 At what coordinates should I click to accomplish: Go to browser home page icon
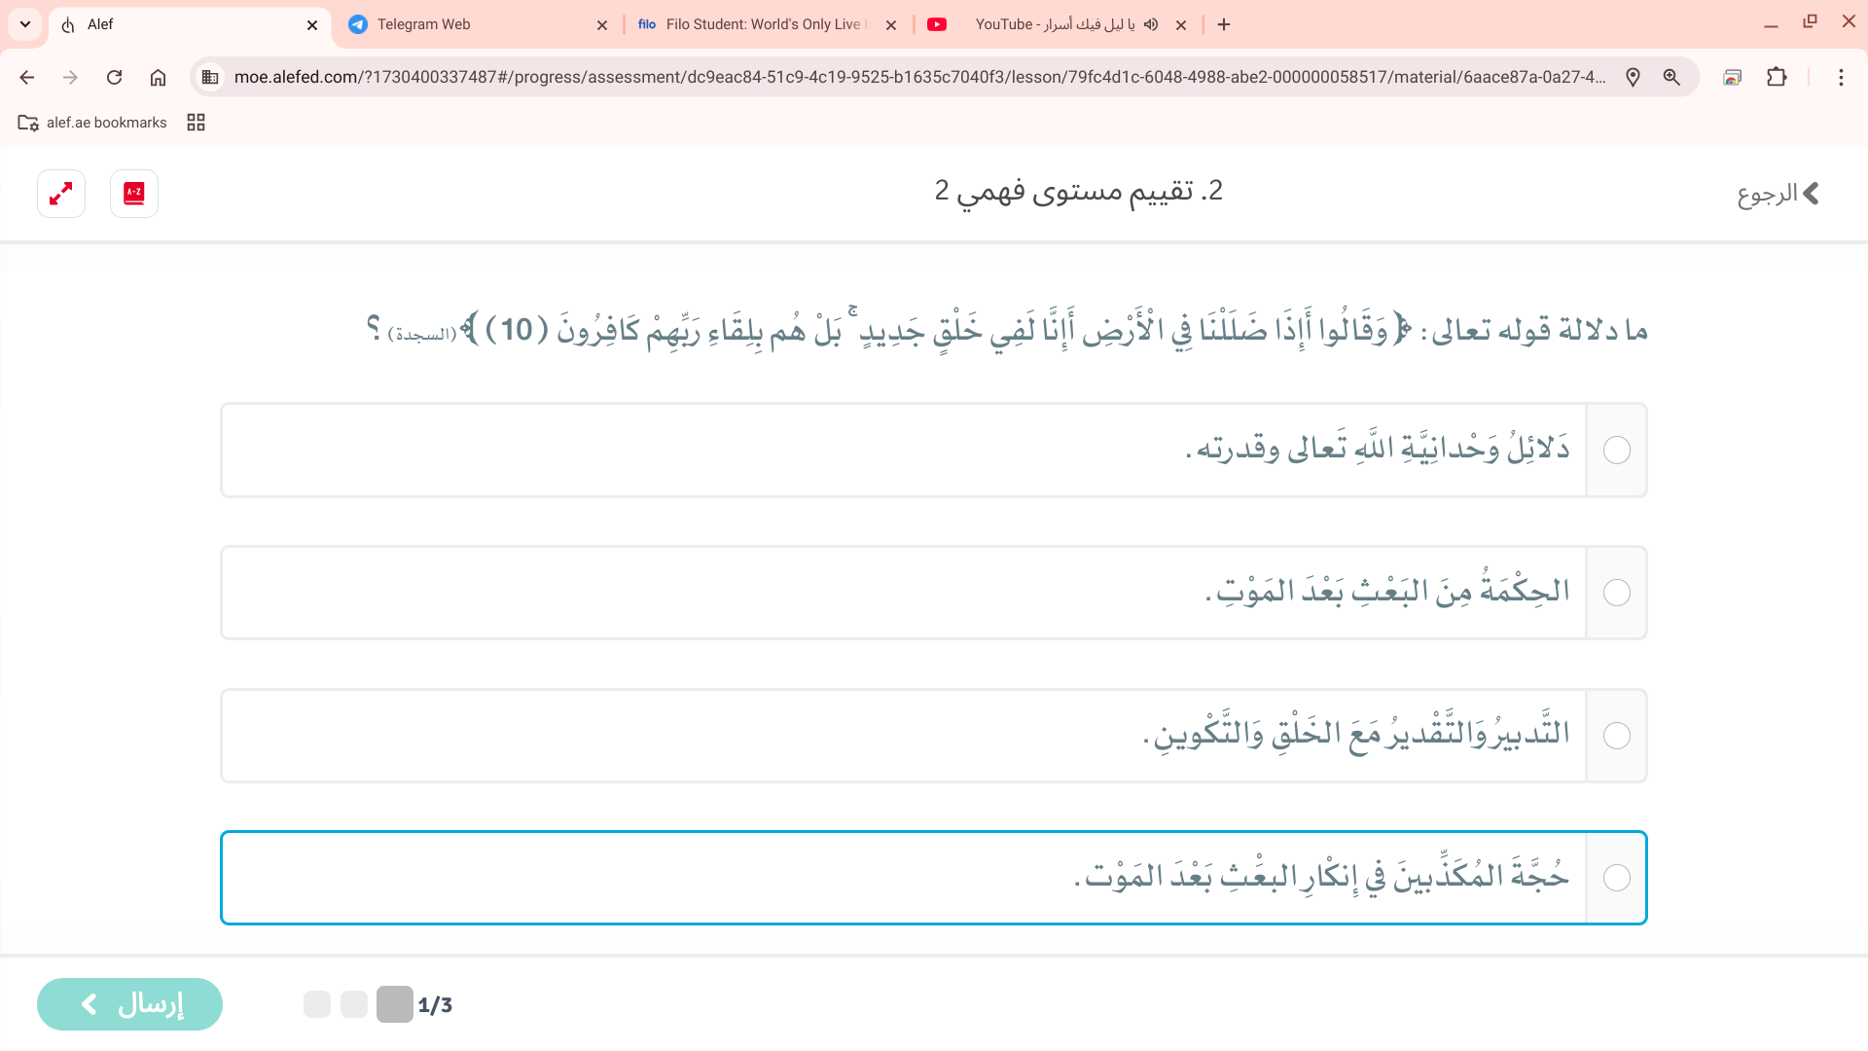(x=158, y=77)
